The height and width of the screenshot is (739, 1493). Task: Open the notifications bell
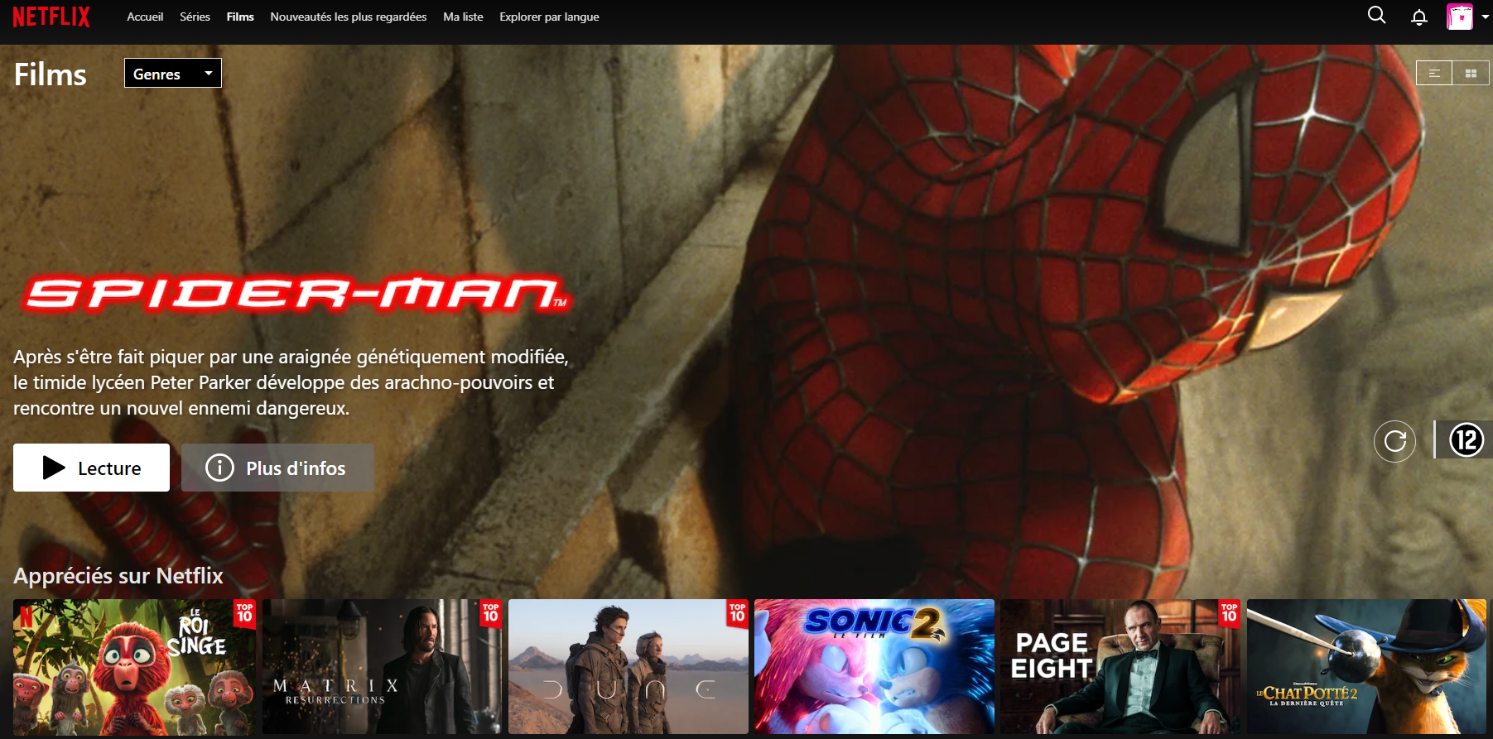click(x=1419, y=17)
